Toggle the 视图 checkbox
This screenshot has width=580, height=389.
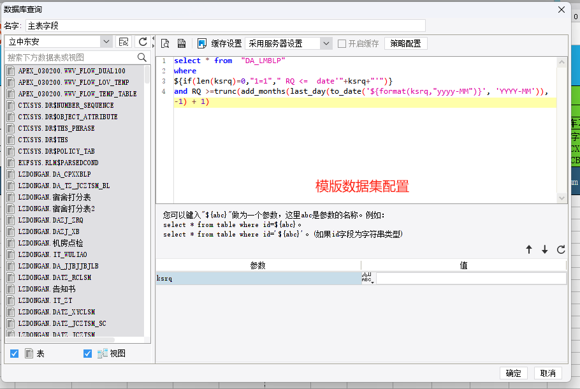pos(88,353)
